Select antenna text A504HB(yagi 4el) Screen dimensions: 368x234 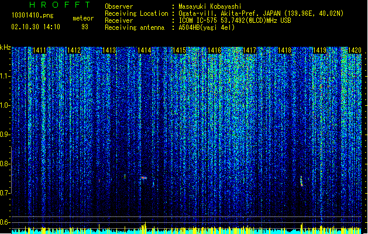click(x=207, y=27)
